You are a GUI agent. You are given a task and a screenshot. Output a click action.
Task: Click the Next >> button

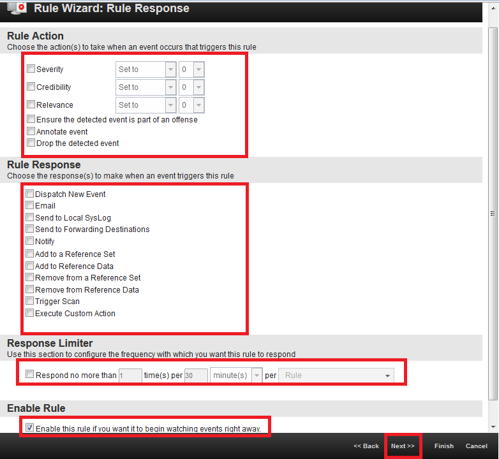(403, 446)
